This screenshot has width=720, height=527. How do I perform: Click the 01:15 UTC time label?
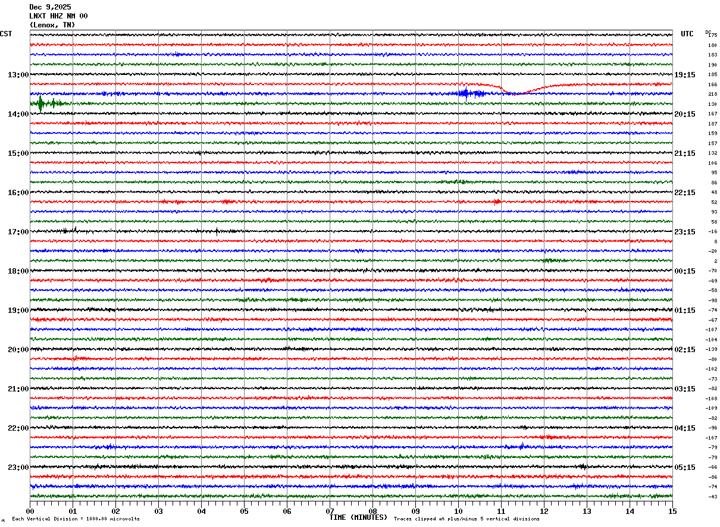click(x=685, y=310)
